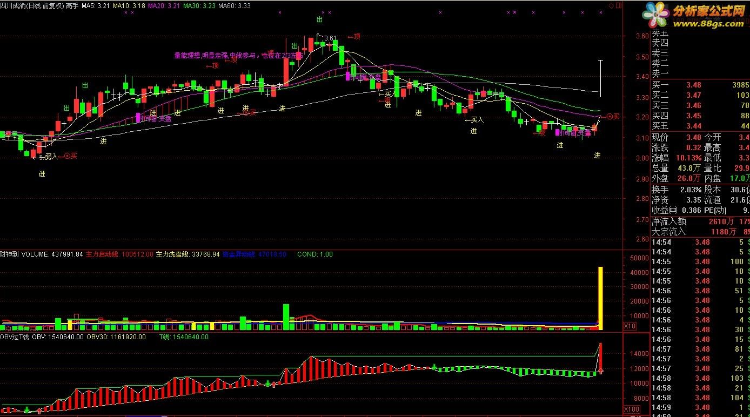Click the X10 scale box in volume panel
Screen dimensions: 750x417
(630, 326)
